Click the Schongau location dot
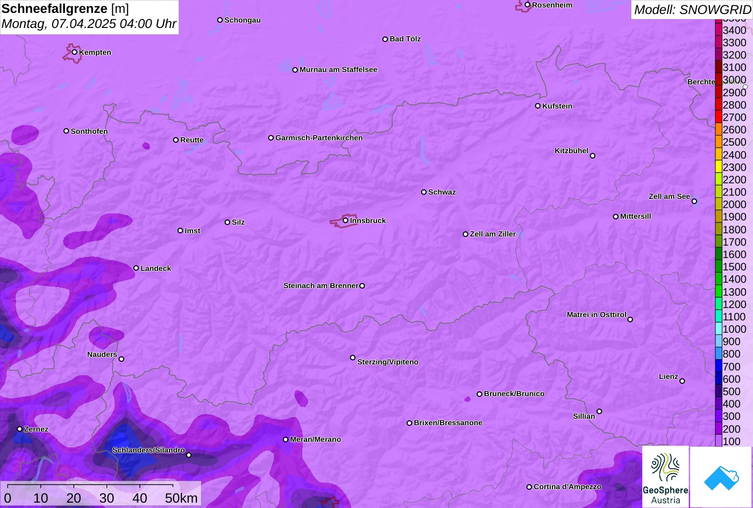The width and height of the screenshot is (753, 508). (x=220, y=20)
